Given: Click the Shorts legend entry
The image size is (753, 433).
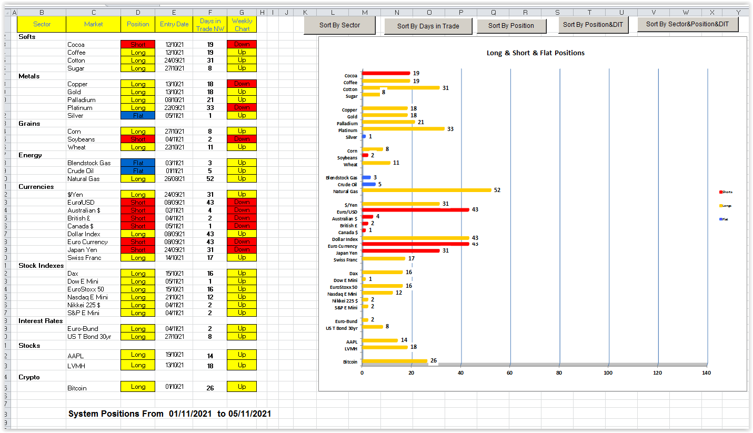Looking at the screenshot, I should (725, 192).
